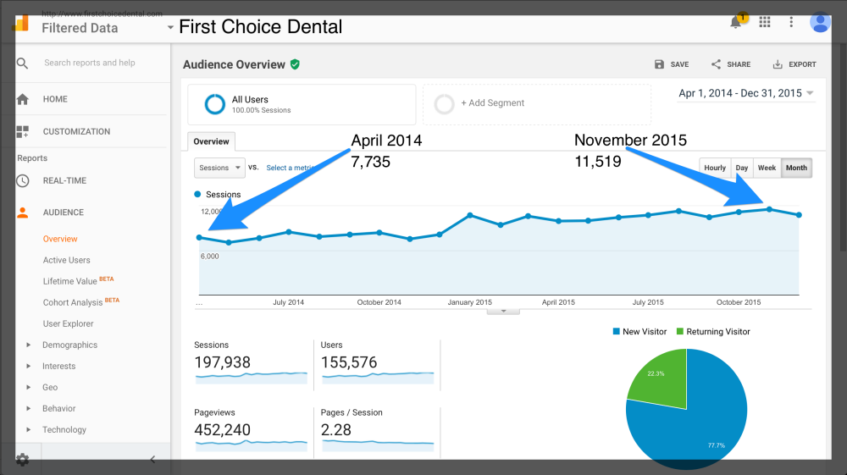Click the Sessions legend blue dot
This screenshot has width=847, height=475.
pos(197,195)
